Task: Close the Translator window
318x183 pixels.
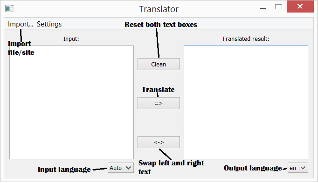Action: click(300, 7)
